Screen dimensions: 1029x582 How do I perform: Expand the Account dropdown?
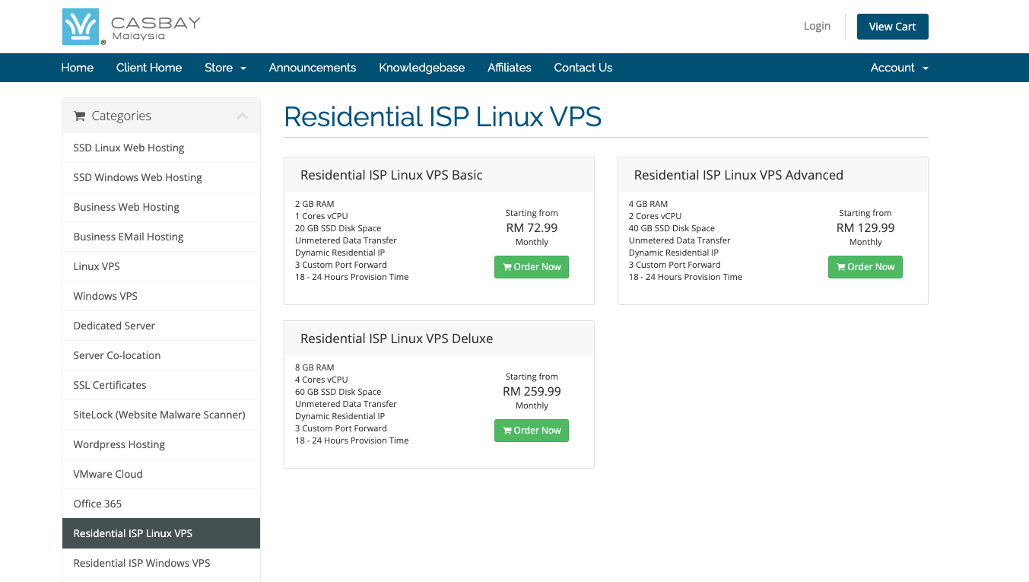(899, 68)
